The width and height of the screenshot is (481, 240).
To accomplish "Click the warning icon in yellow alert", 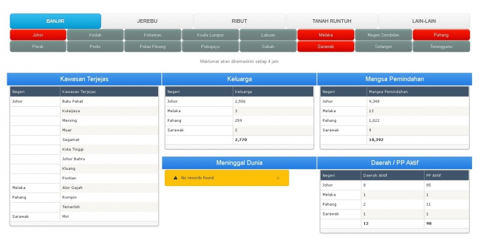I will (x=176, y=178).
